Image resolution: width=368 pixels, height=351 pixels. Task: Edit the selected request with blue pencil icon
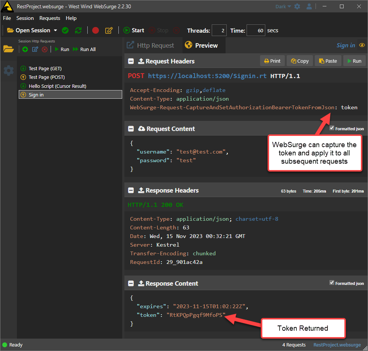[35, 50]
